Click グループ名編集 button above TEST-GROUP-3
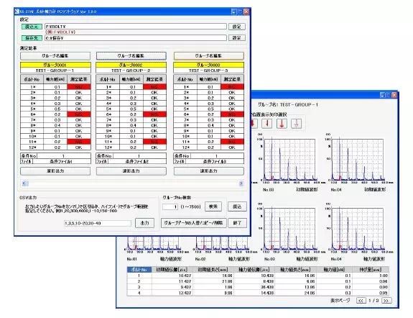Screen dimensions: 413x318 click(208, 55)
